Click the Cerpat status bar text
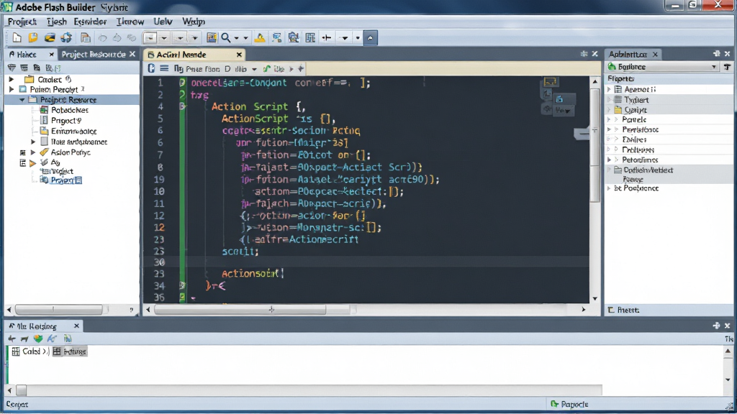737x414 pixels. click(17, 404)
